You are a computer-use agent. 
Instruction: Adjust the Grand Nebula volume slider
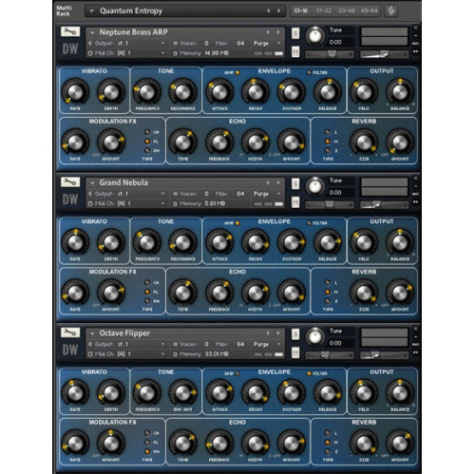click(x=384, y=204)
